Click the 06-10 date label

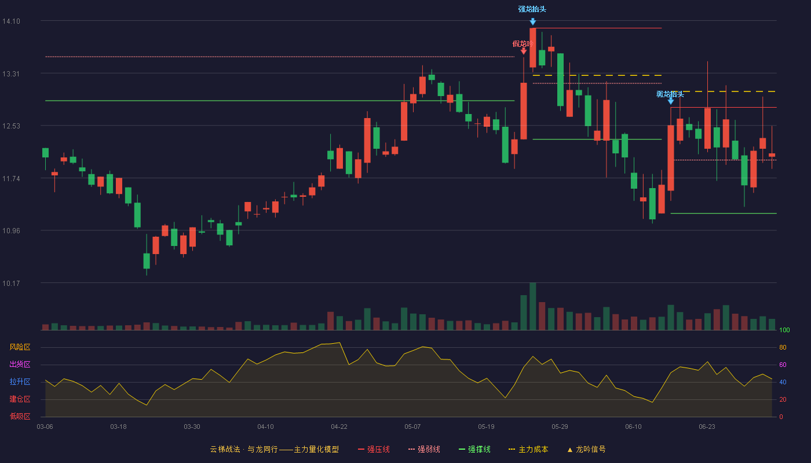coord(633,427)
